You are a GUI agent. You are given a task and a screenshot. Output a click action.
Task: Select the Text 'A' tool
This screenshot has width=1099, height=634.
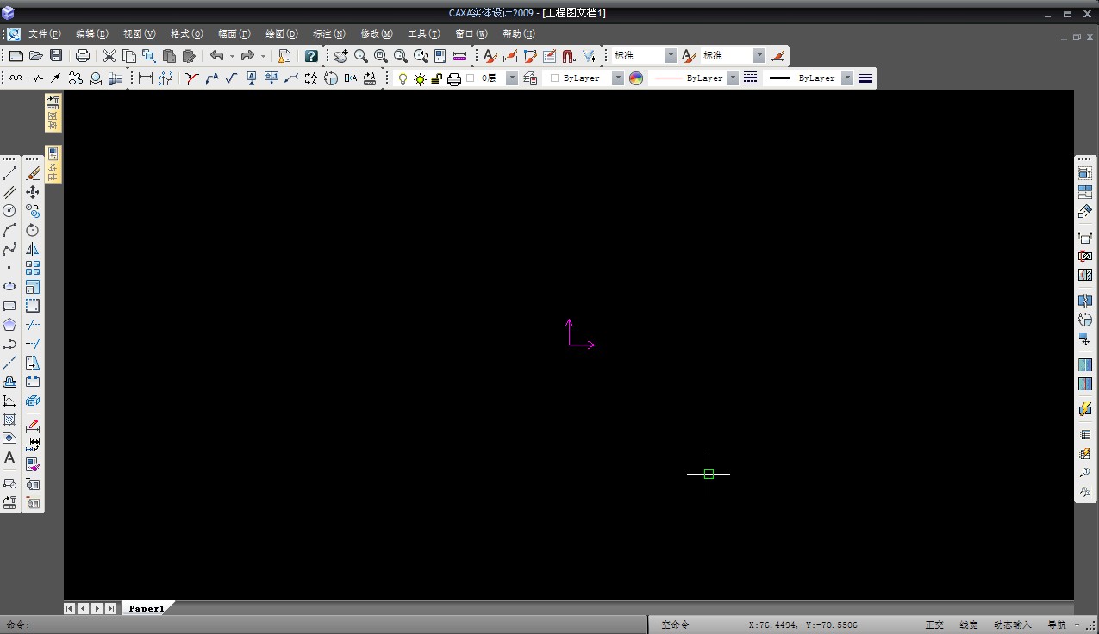[9, 457]
